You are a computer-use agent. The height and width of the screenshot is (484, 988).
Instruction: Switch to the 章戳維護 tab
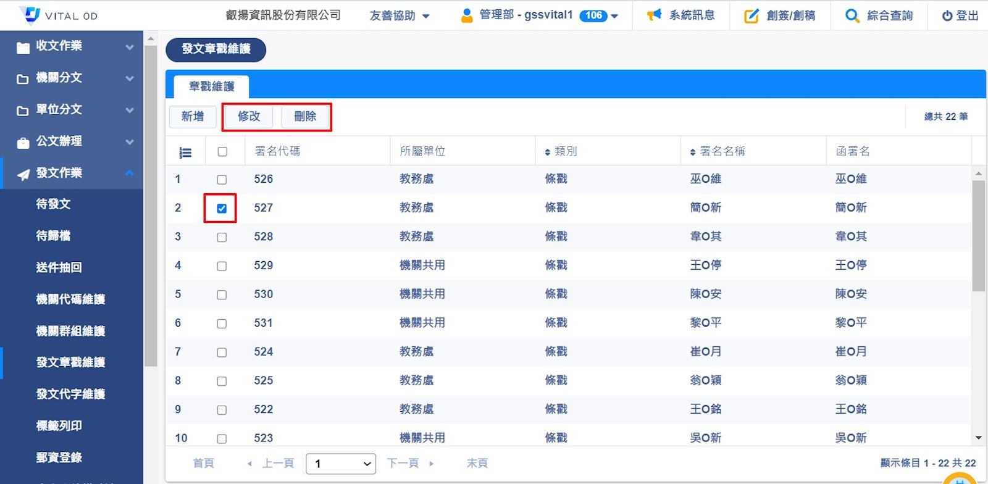click(211, 86)
